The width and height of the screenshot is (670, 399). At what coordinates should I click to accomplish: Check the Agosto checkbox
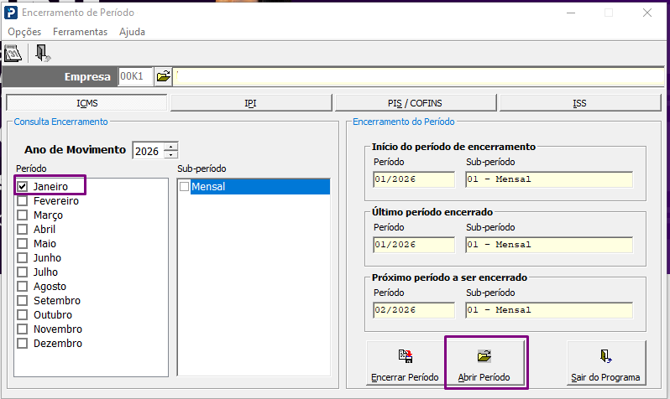(x=23, y=287)
